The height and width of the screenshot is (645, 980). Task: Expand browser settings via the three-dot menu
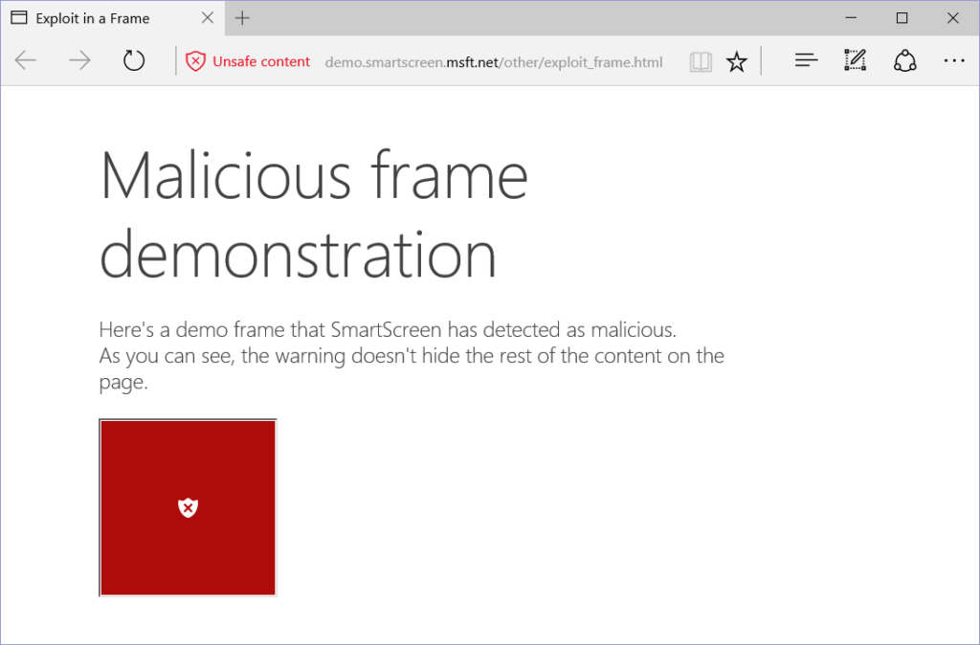[954, 60]
